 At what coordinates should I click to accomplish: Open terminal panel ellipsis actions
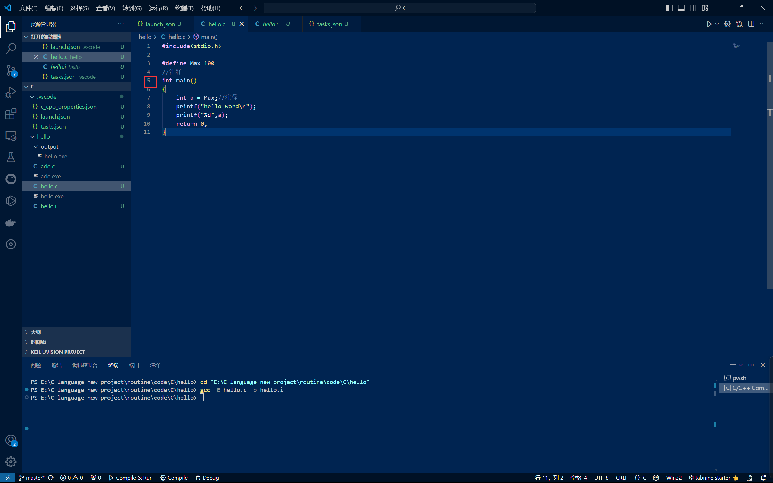point(751,365)
